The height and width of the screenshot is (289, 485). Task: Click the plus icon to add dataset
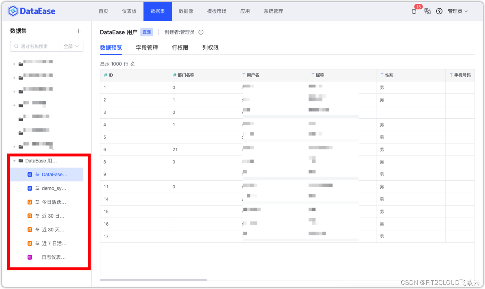pyautogui.click(x=78, y=31)
